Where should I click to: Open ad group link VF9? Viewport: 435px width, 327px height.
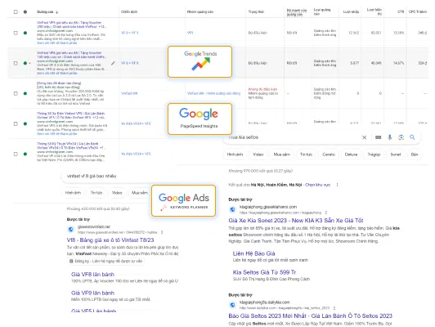[x=190, y=33]
